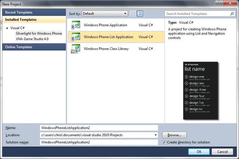Click the Solution name text field
This screenshot has height=159, width=239.
tap(99, 142)
